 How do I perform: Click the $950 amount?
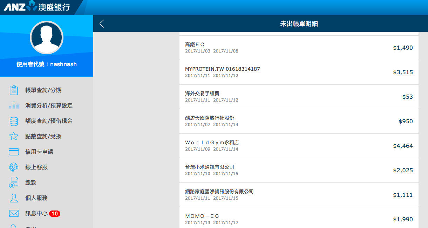pos(406,121)
